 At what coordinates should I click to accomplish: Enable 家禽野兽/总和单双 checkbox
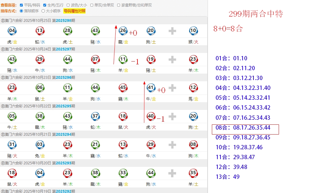[118, 5]
